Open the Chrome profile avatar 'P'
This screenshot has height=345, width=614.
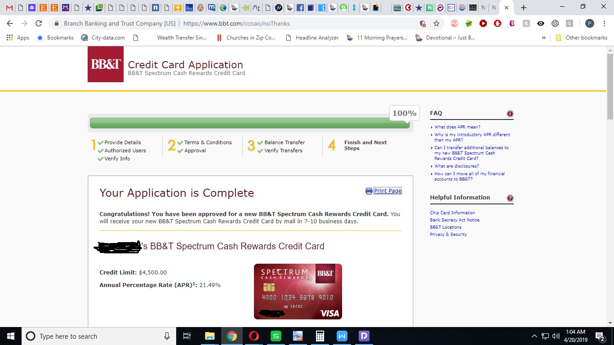coord(590,23)
